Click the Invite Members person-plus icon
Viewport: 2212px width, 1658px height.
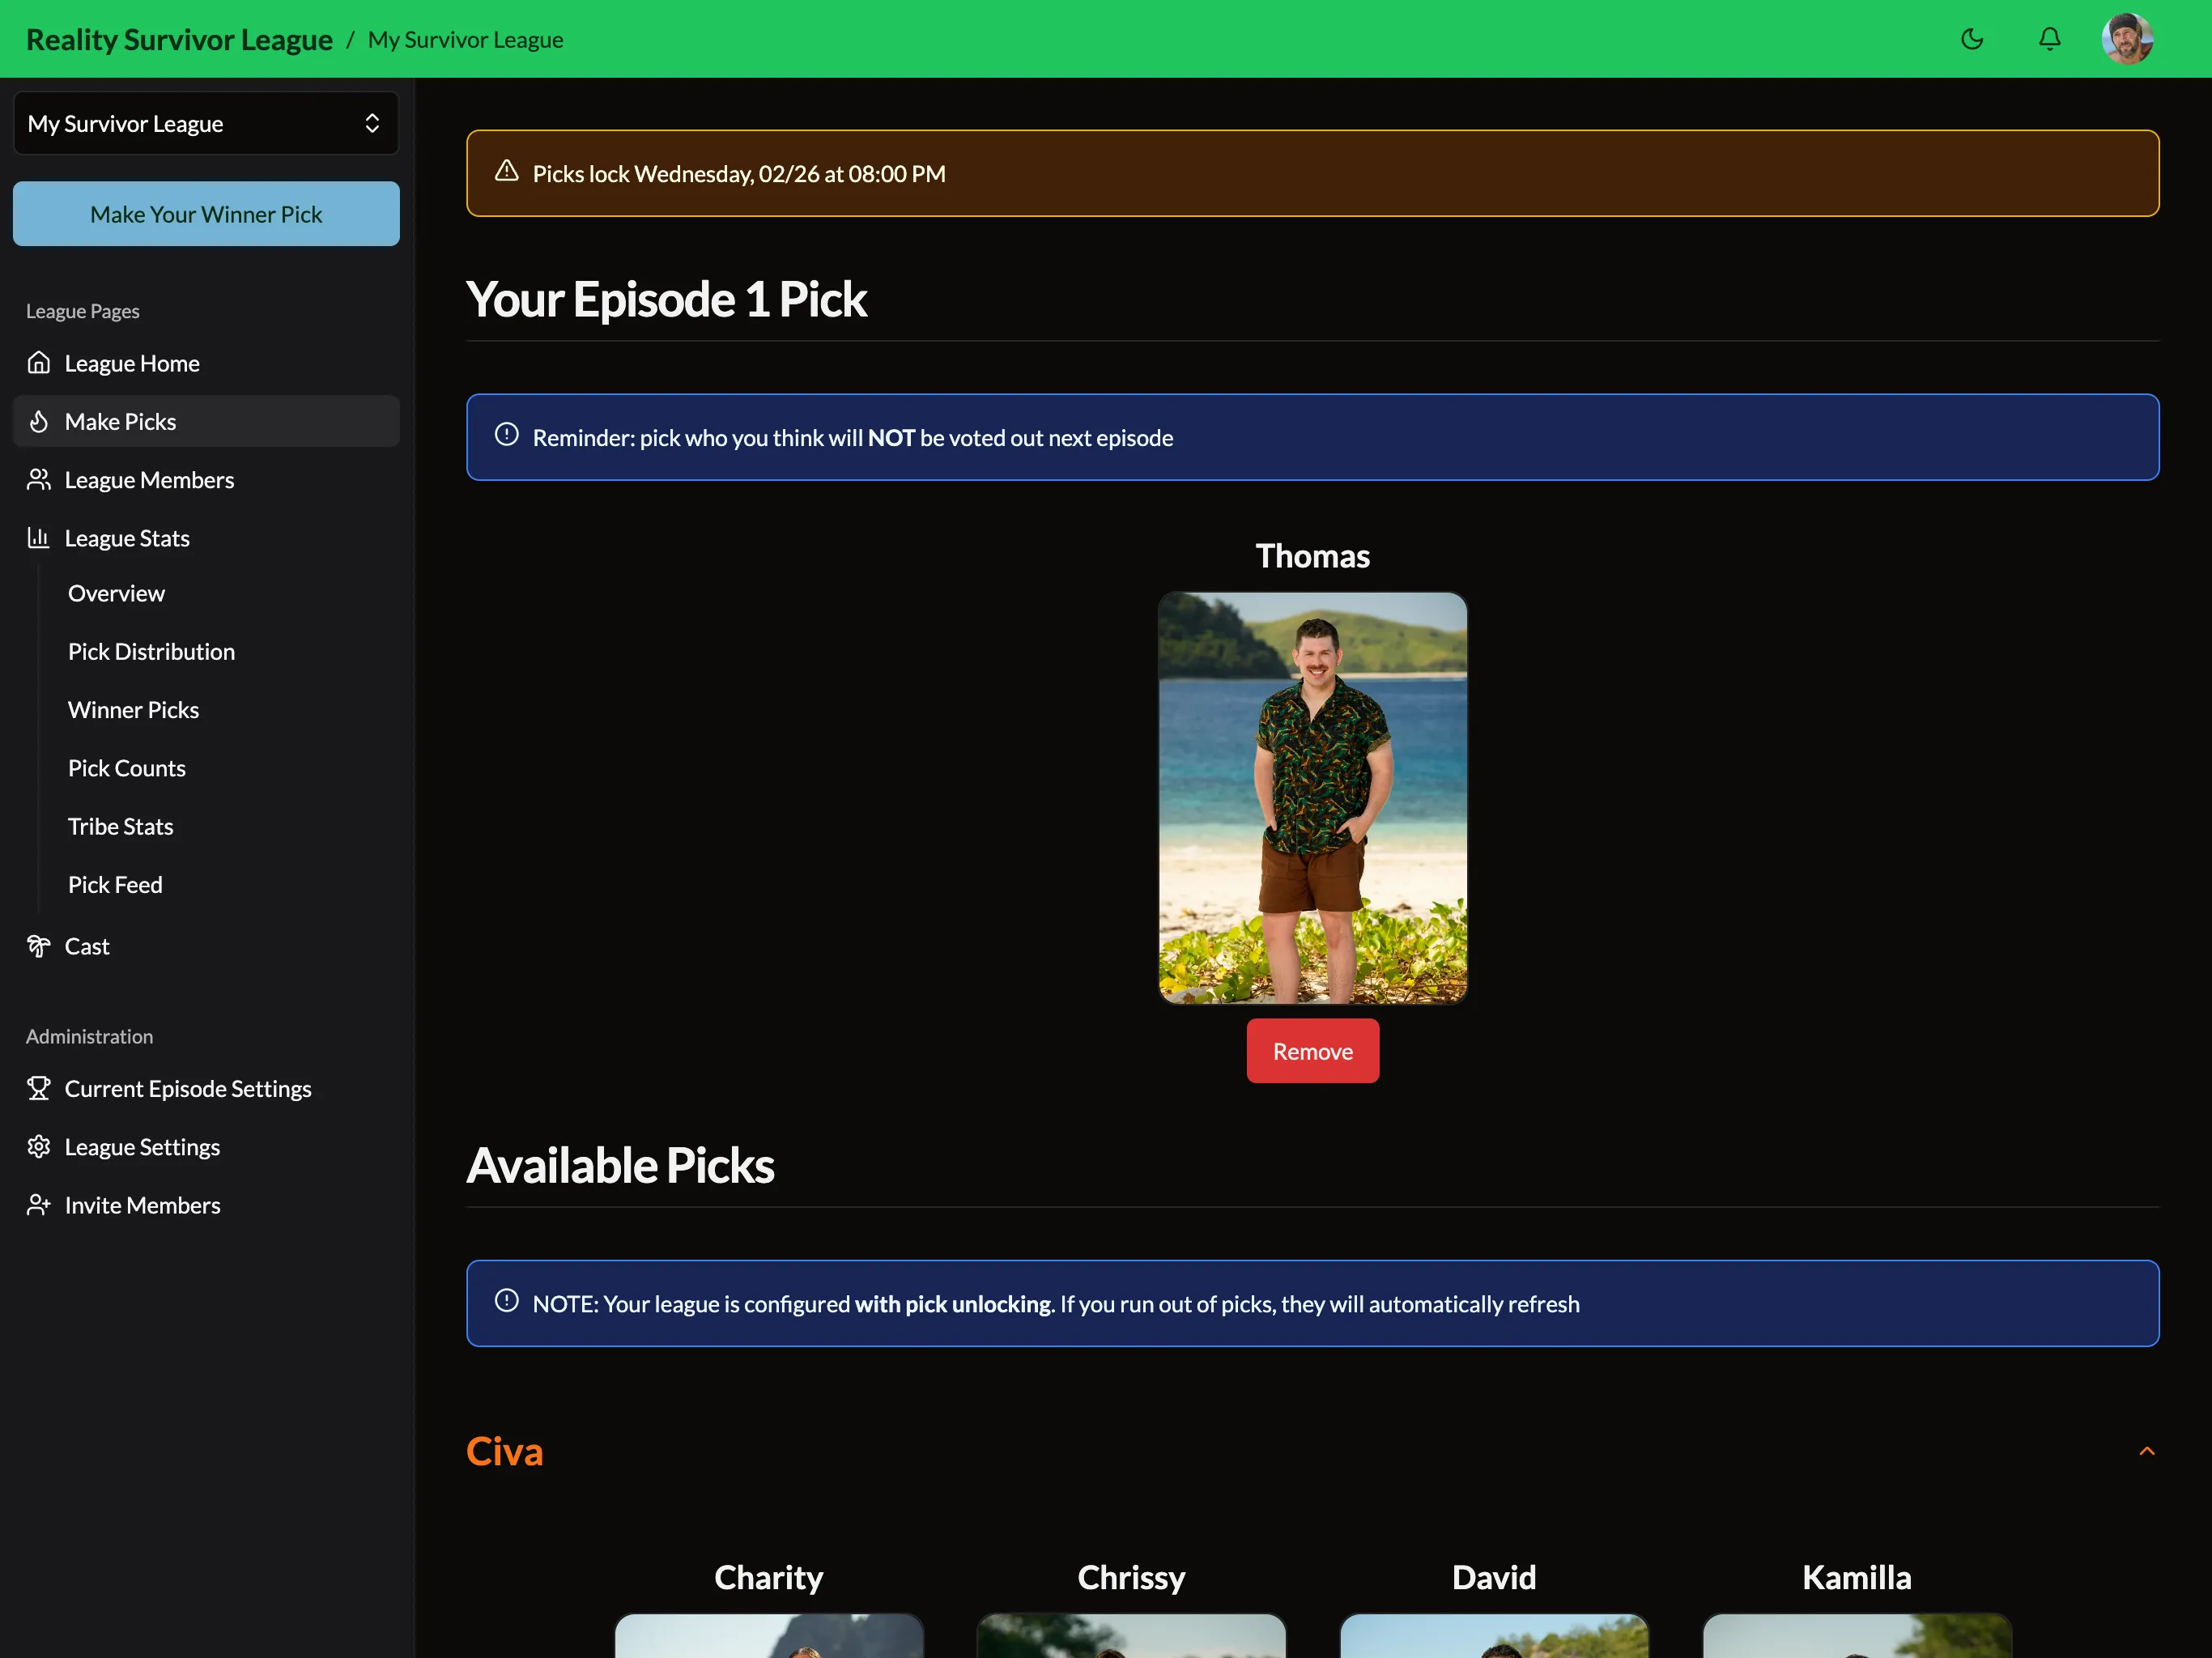(x=39, y=1205)
